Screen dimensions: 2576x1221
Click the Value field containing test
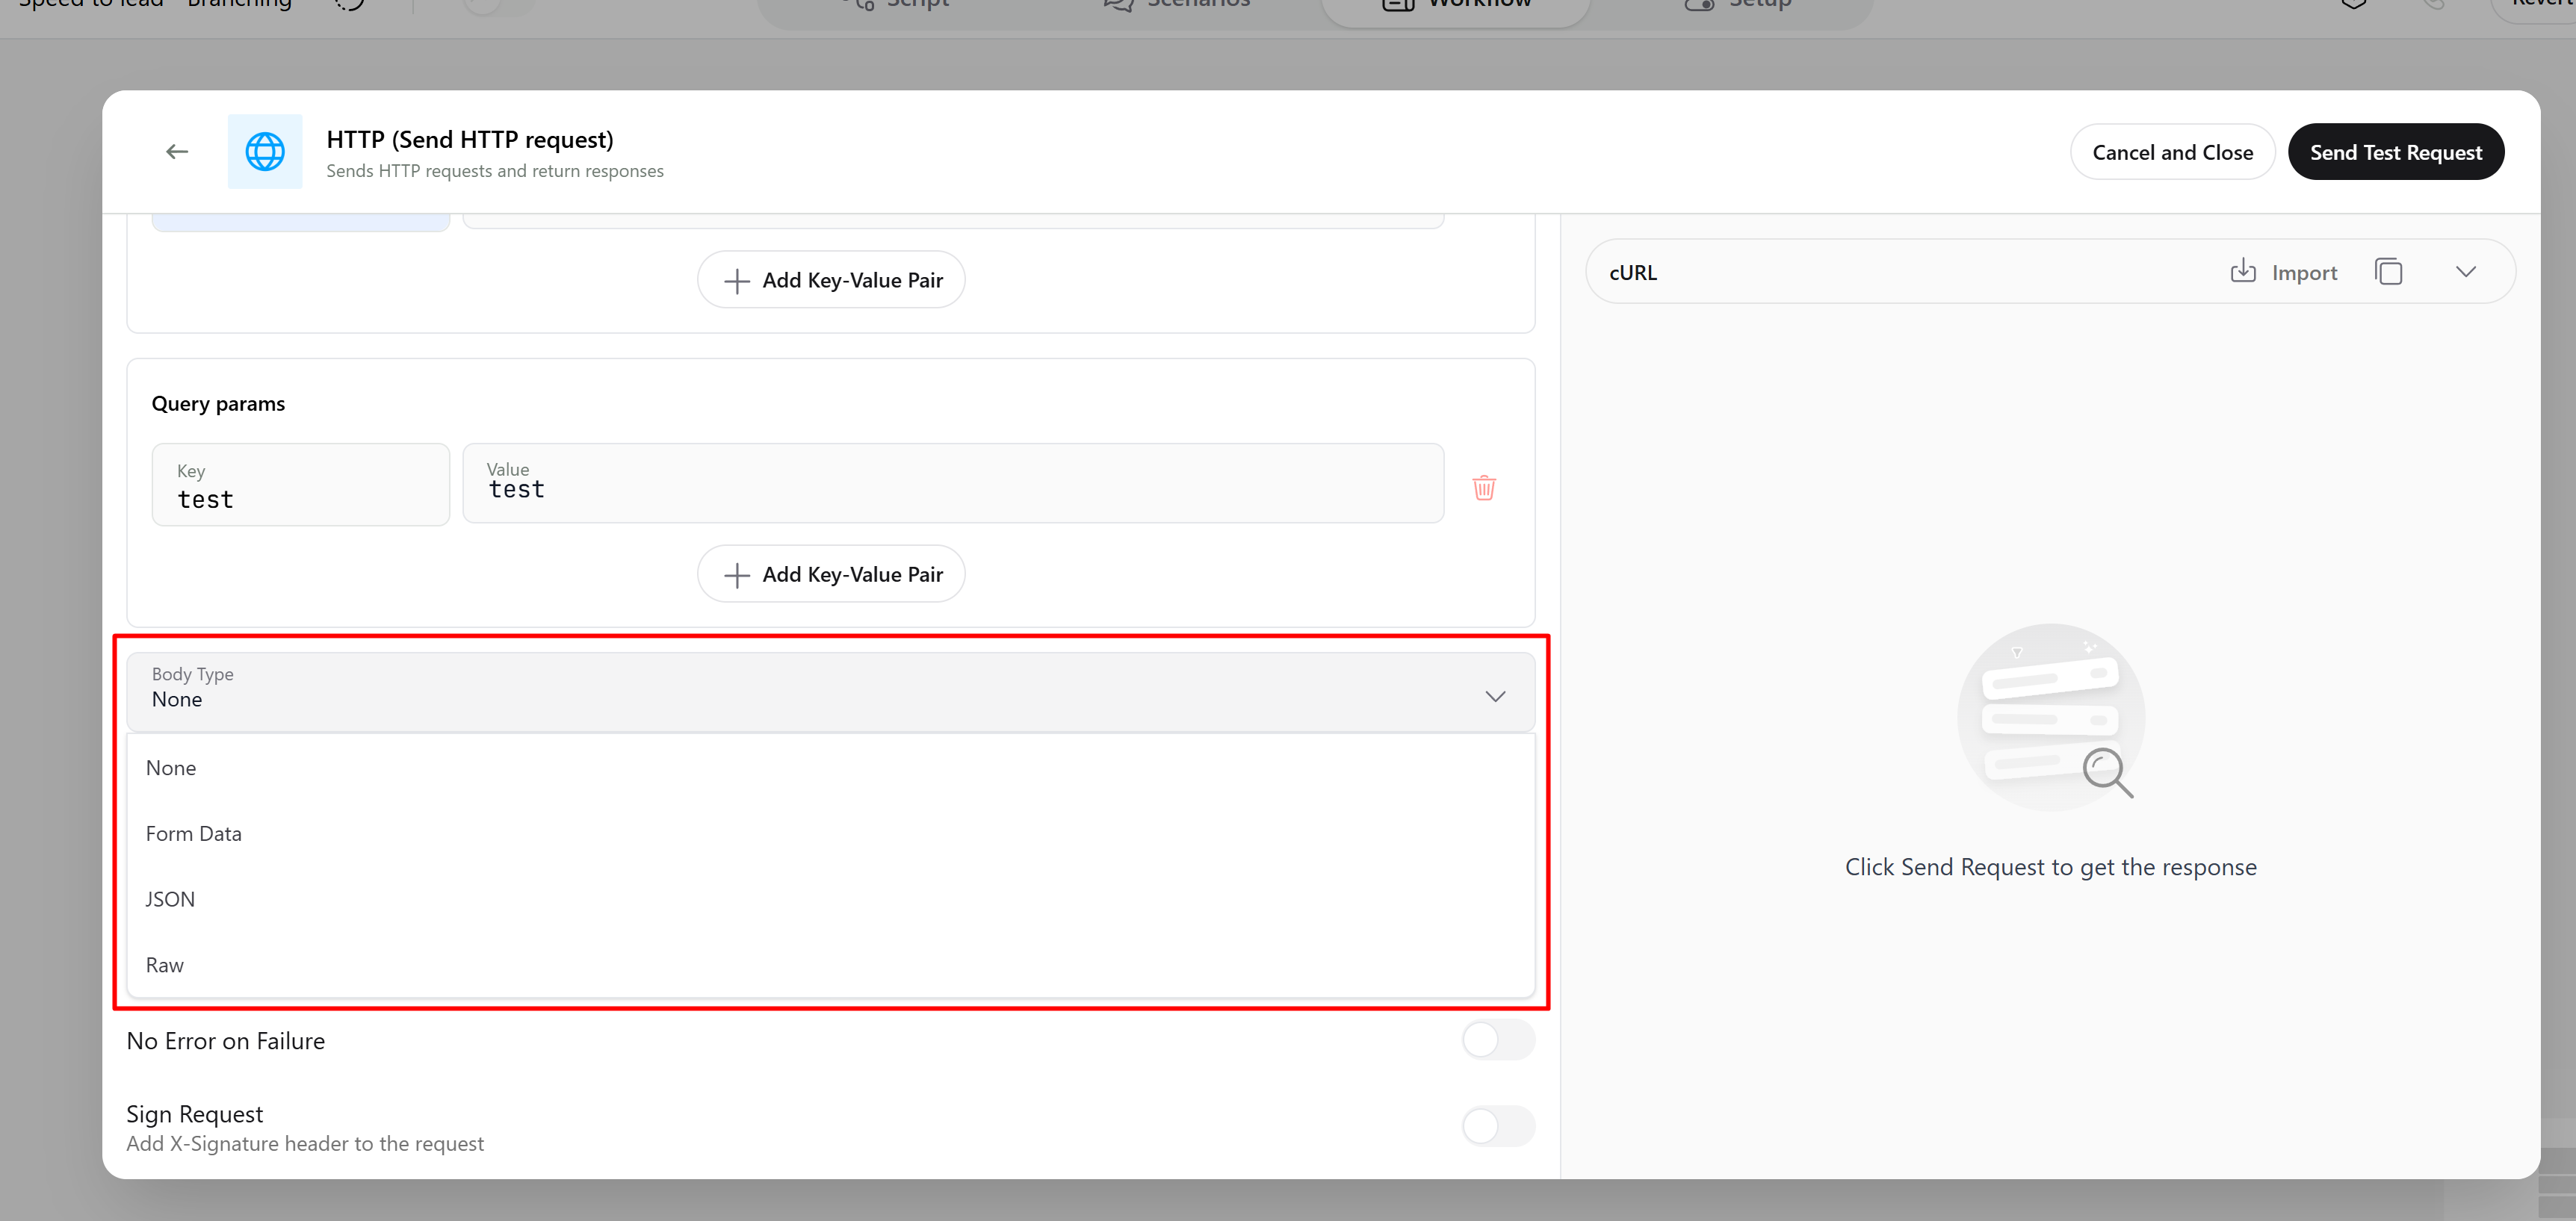[x=952, y=488]
